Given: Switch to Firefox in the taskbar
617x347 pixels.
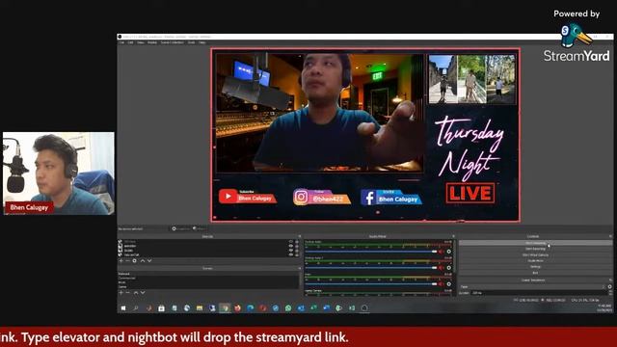Looking at the screenshot, I should [x=238, y=308].
